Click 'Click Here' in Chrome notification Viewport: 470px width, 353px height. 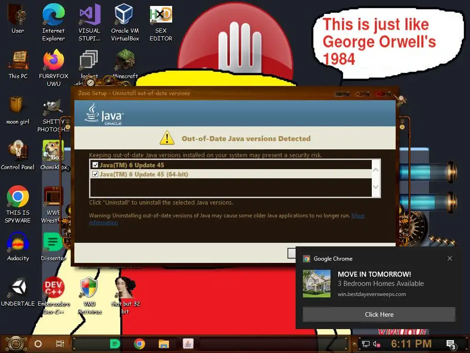click(379, 314)
